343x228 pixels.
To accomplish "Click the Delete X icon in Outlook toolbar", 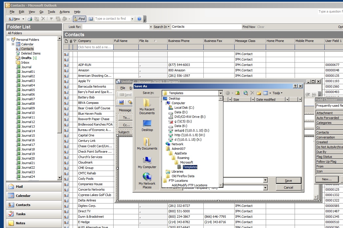I will click(x=43, y=19).
